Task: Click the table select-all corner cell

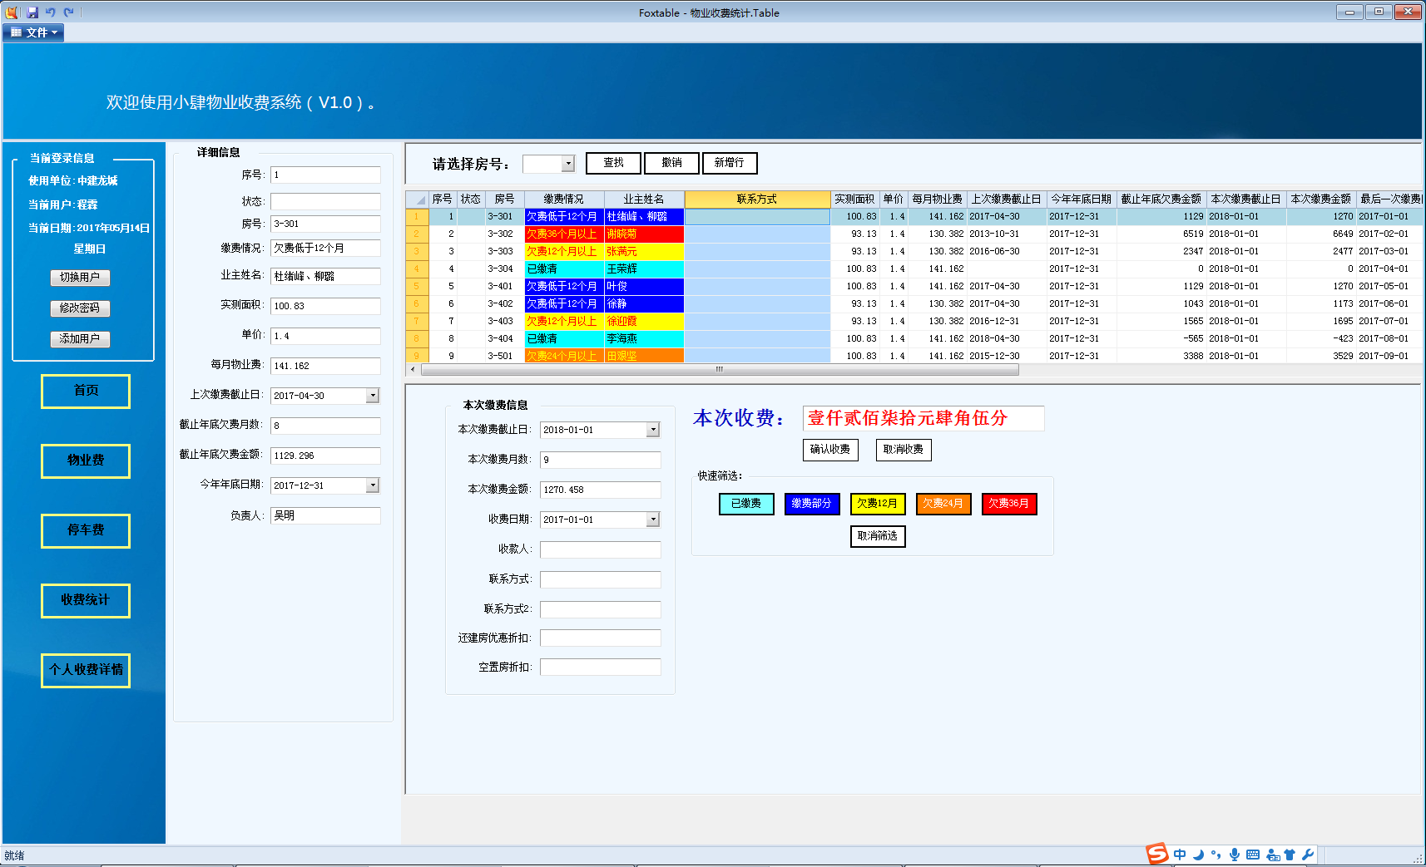Action: coord(417,200)
